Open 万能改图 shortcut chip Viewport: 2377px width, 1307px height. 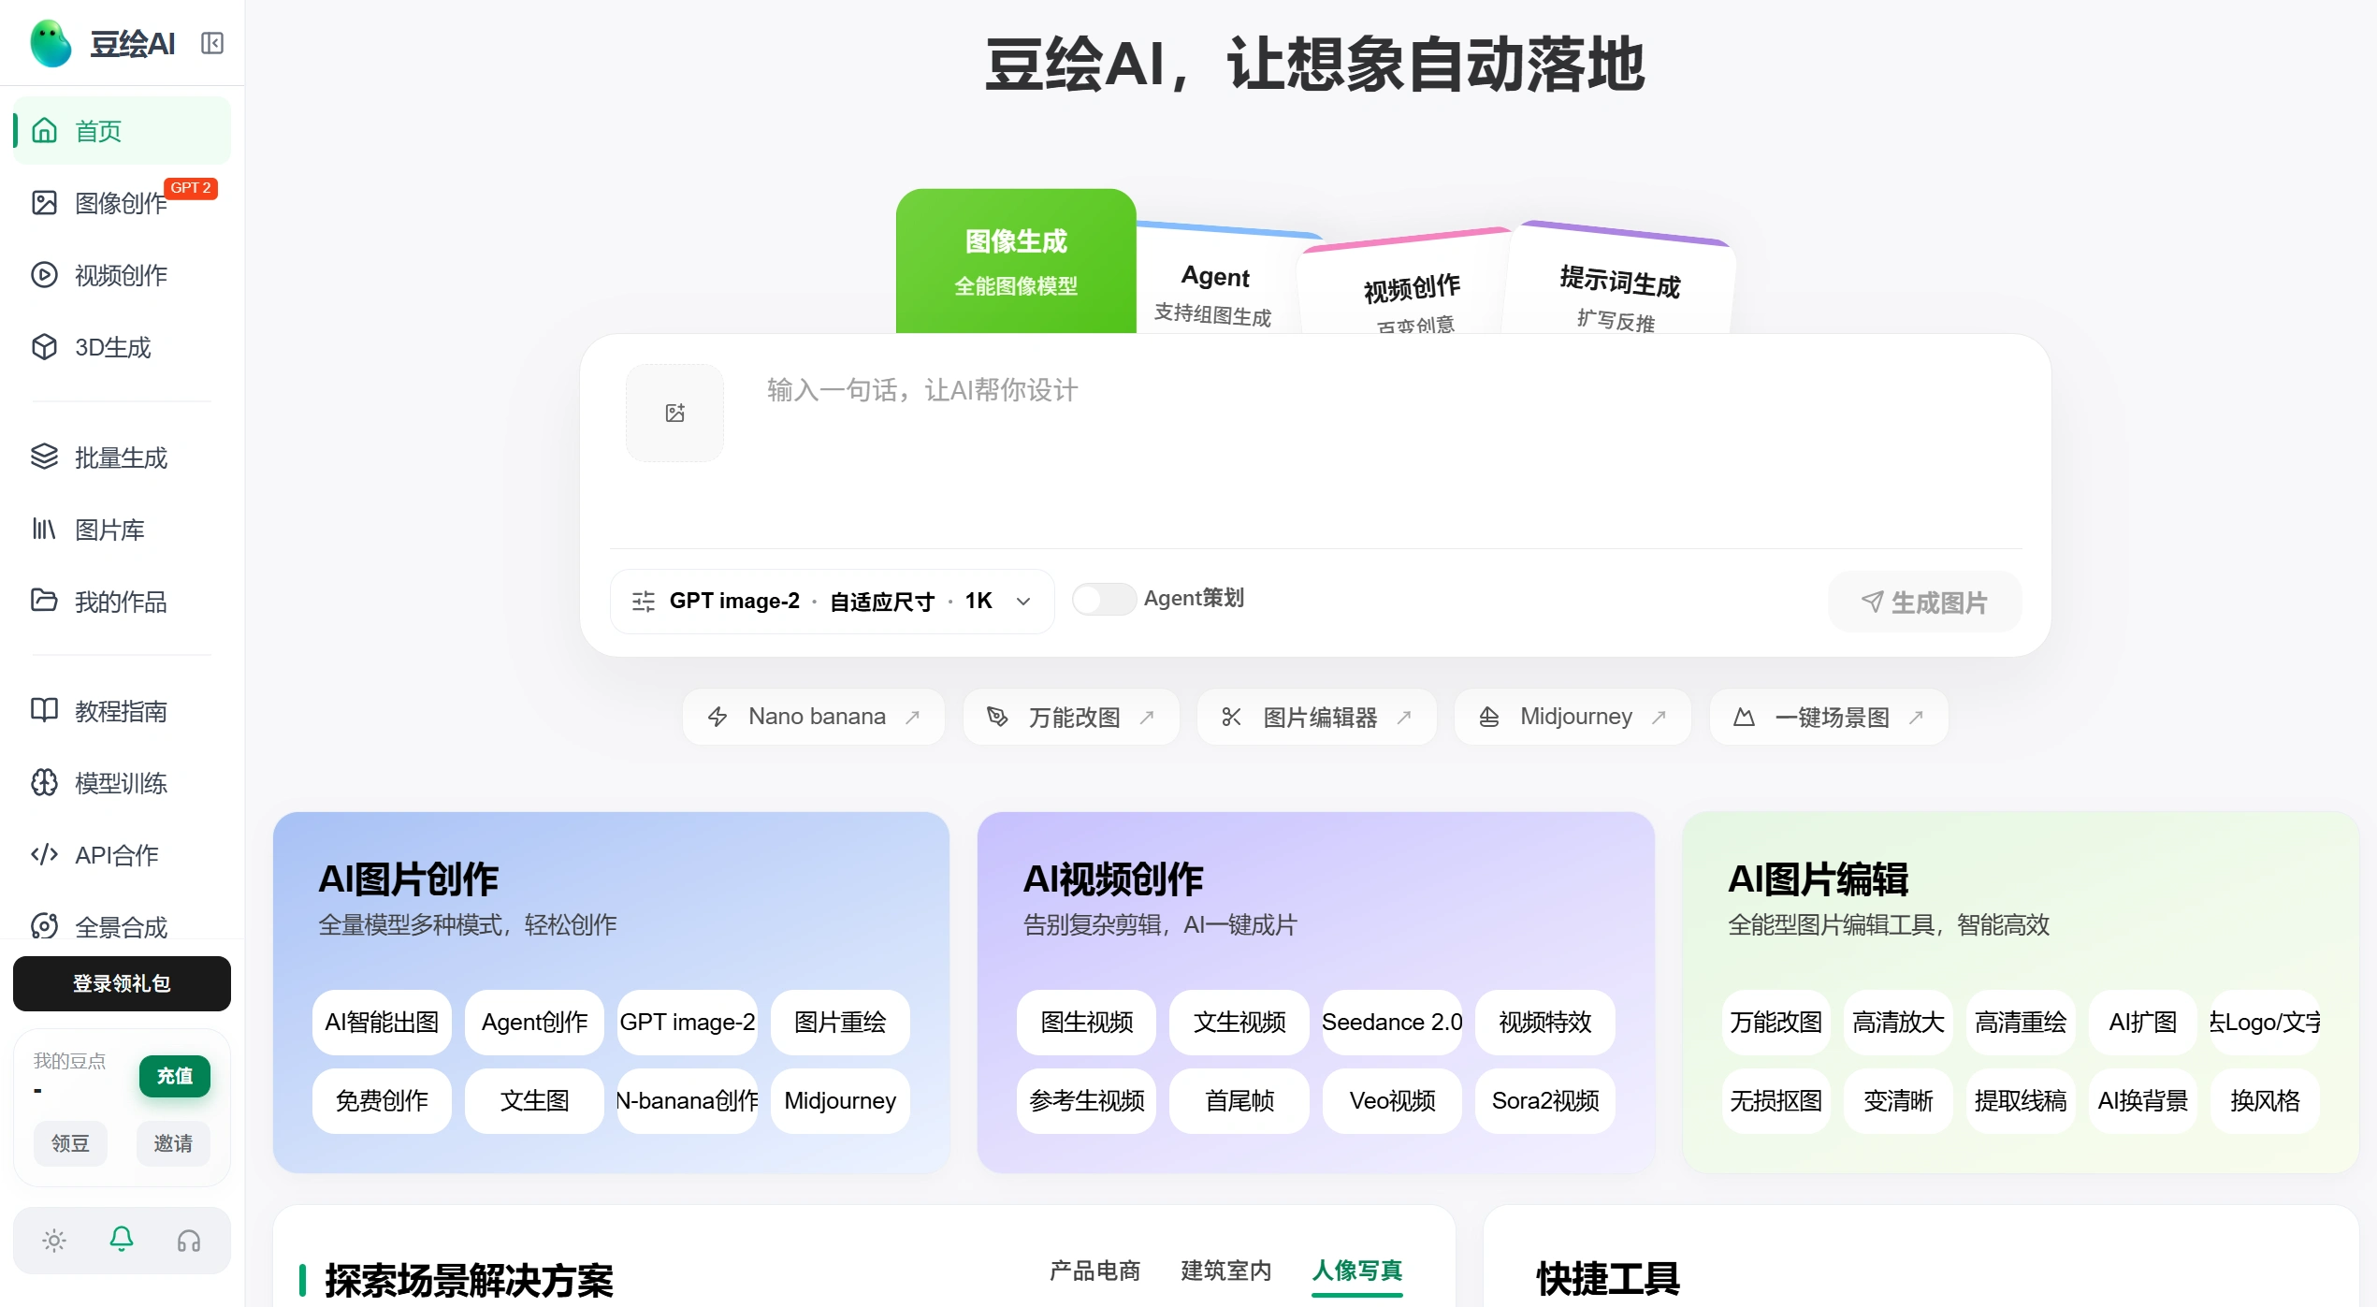[x=1071, y=717]
